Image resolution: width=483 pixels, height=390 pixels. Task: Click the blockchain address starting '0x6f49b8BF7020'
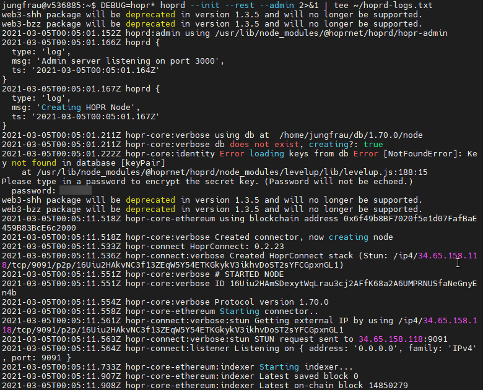click(x=240, y=223)
